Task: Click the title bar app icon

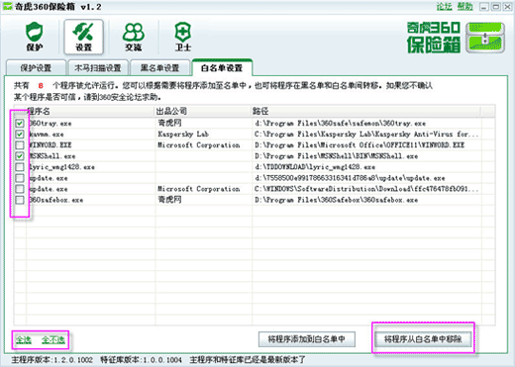Action: coord(7,6)
